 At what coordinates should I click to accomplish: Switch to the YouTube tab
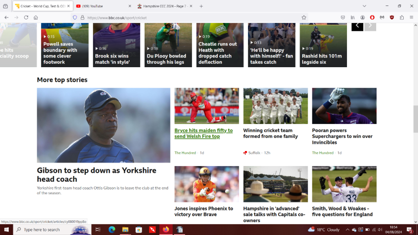pyautogui.click(x=100, y=6)
